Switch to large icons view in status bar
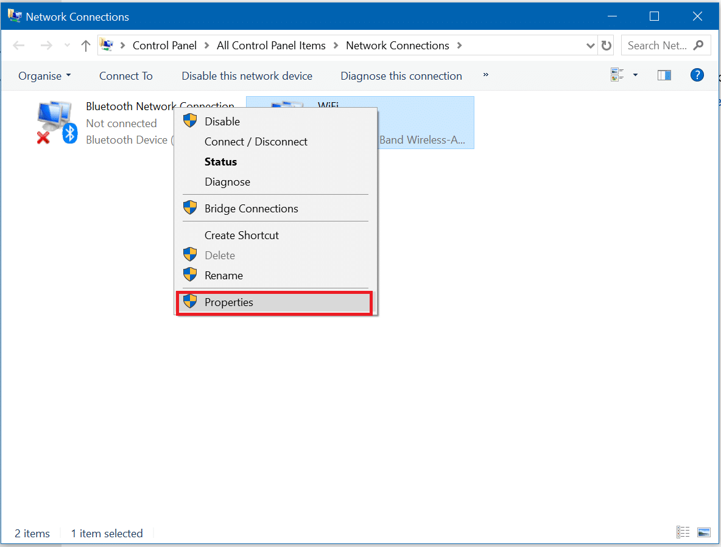Image resolution: width=721 pixels, height=547 pixels. [704, 532]
